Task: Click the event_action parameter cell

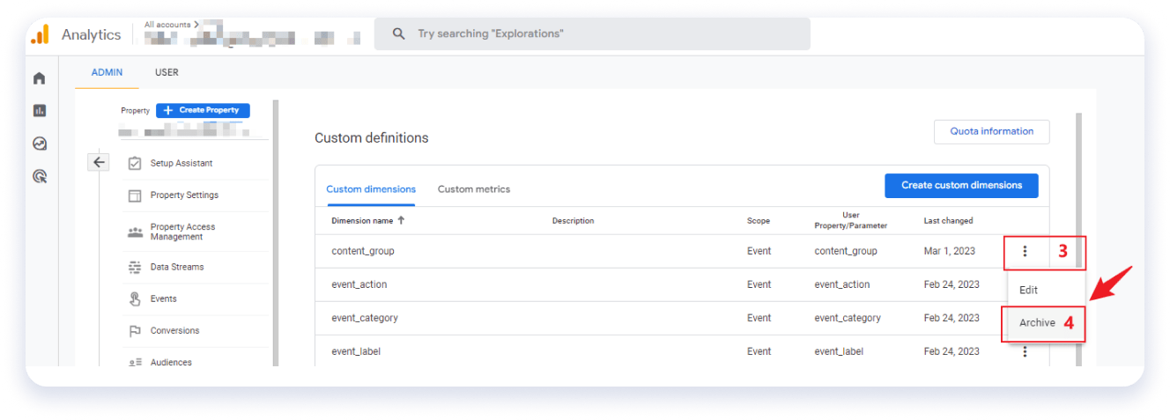Action: point(842,284)
